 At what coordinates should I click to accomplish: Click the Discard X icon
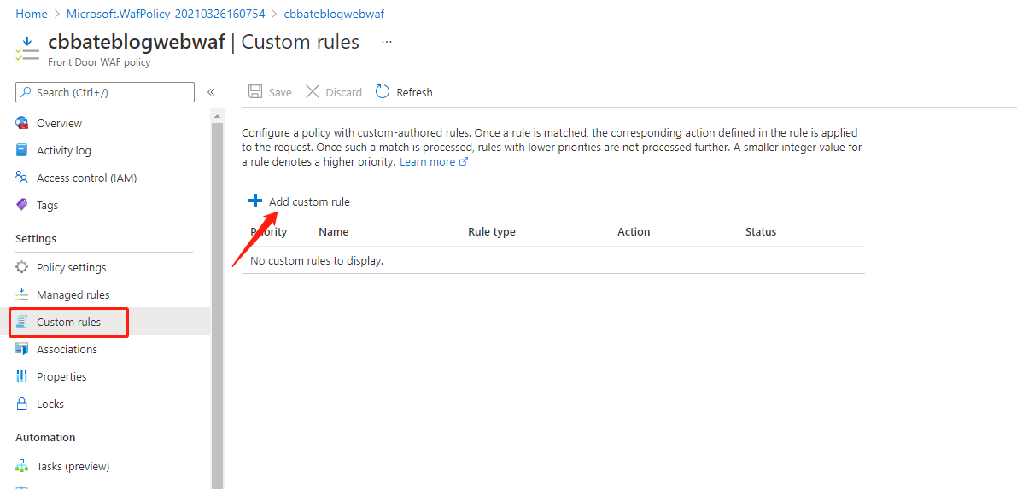point(313,92)
